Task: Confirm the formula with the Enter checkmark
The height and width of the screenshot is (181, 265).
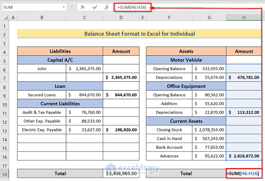Action: [95, 7]
